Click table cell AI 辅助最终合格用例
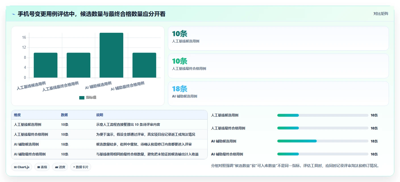 [30, 154]
